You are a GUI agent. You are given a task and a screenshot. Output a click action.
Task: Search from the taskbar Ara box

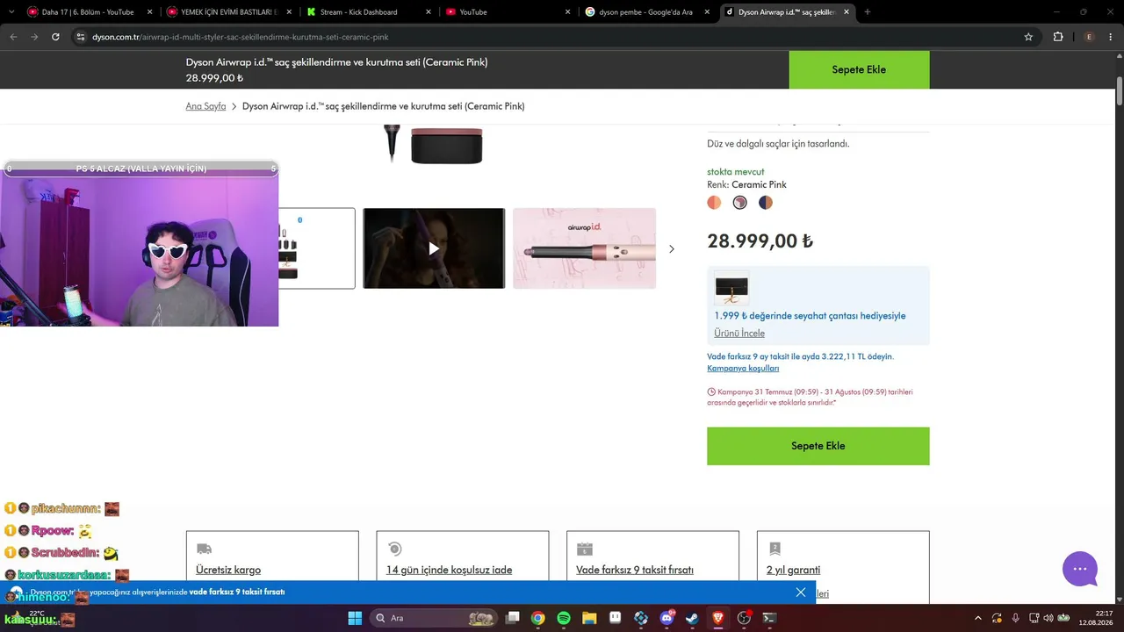(434, 618)
